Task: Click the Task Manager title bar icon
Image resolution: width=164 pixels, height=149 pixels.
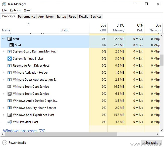Action: click(x=4, y=4)
